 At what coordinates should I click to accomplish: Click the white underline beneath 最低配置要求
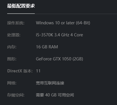21,13
